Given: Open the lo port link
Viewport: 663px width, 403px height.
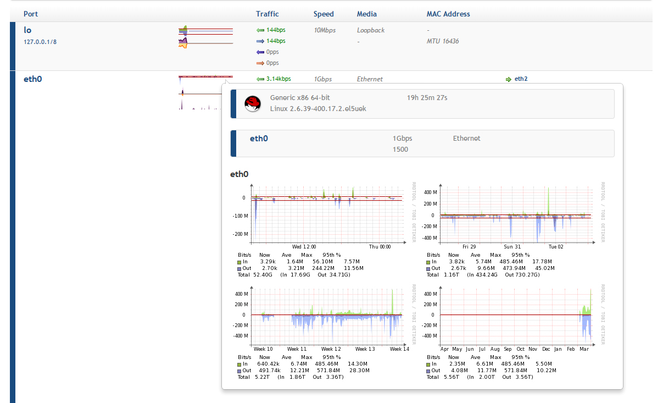Looking at the screenshot, I should click(27, 30).
